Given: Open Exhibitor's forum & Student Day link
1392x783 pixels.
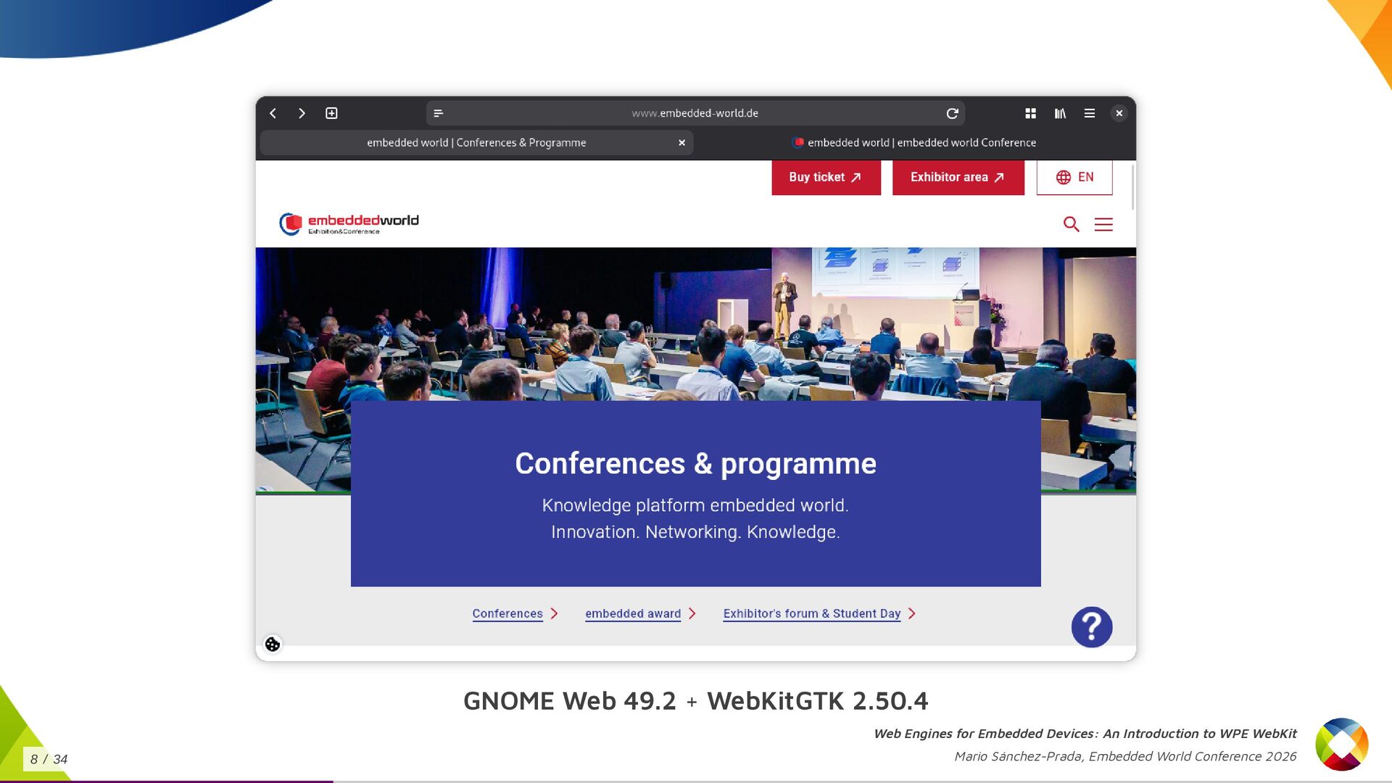Looking at the screenshot, I should click(811, 613).
